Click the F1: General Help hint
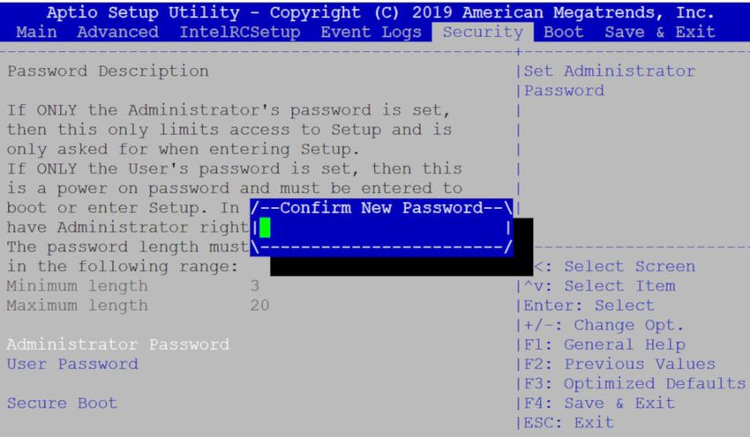 (604, 344)
